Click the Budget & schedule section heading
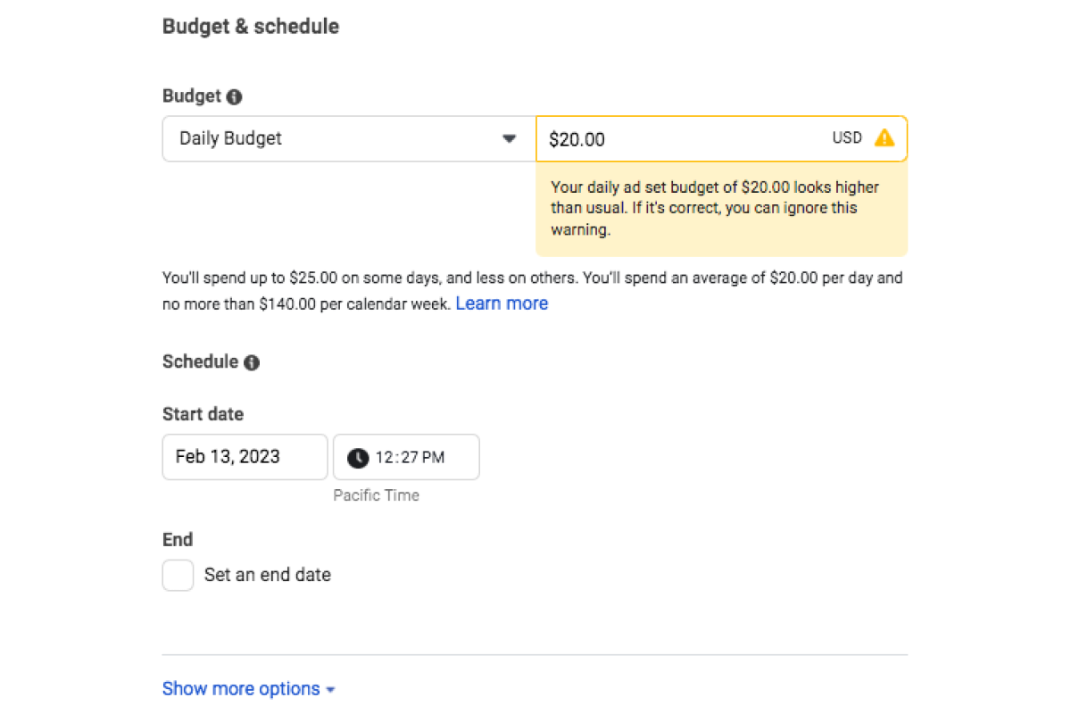The width and height of the screenshot is (1071, 714). pyautogui.click(x=251, y=27)
